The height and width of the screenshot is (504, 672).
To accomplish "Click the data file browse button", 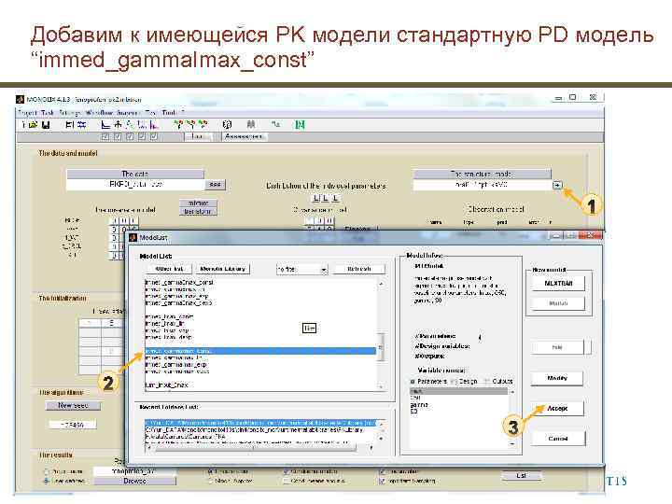I will coord(215,184).
